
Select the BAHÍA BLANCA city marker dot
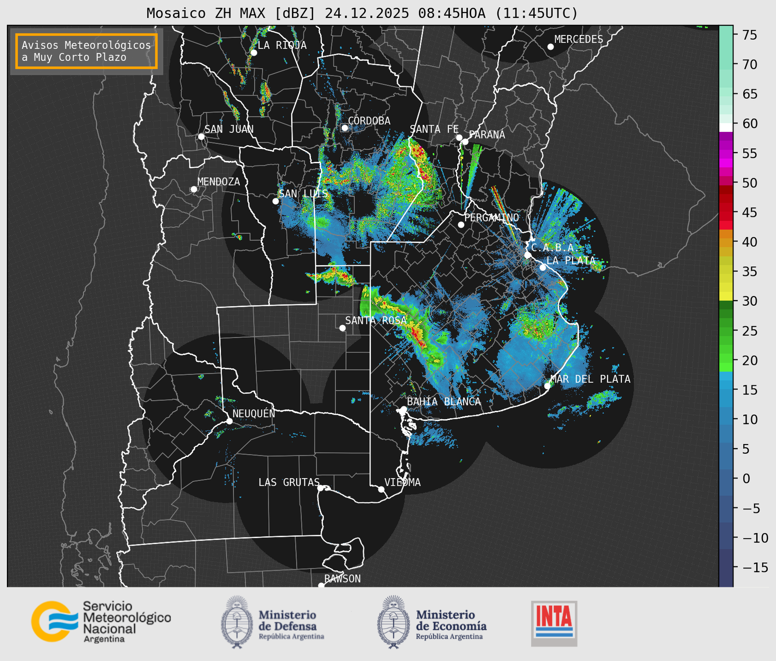click(403, 409)
